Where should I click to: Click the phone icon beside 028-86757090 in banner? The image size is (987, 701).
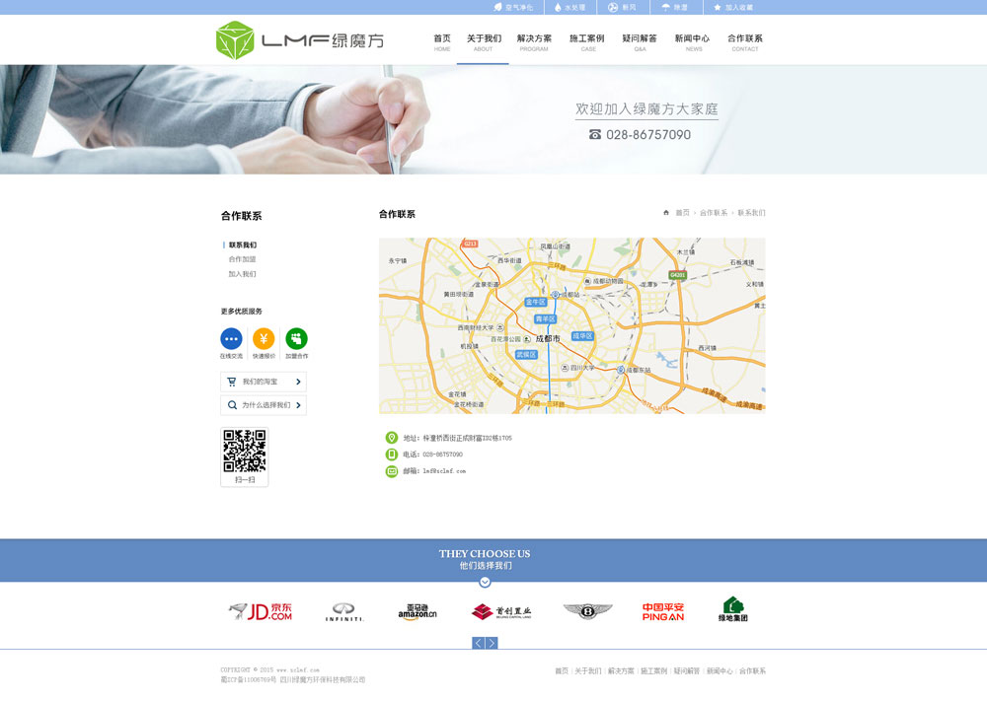tap(595, 134)
